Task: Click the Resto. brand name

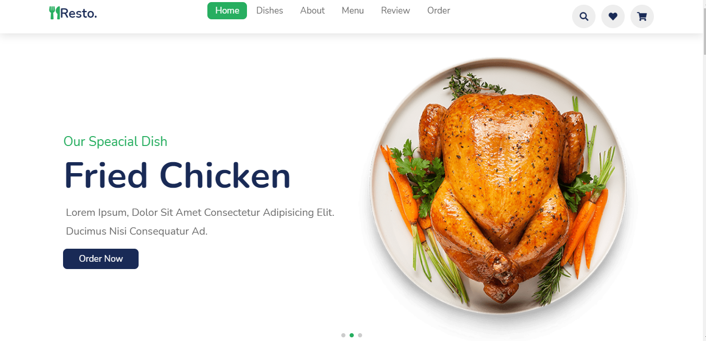Action: click(x=79, y=14)
